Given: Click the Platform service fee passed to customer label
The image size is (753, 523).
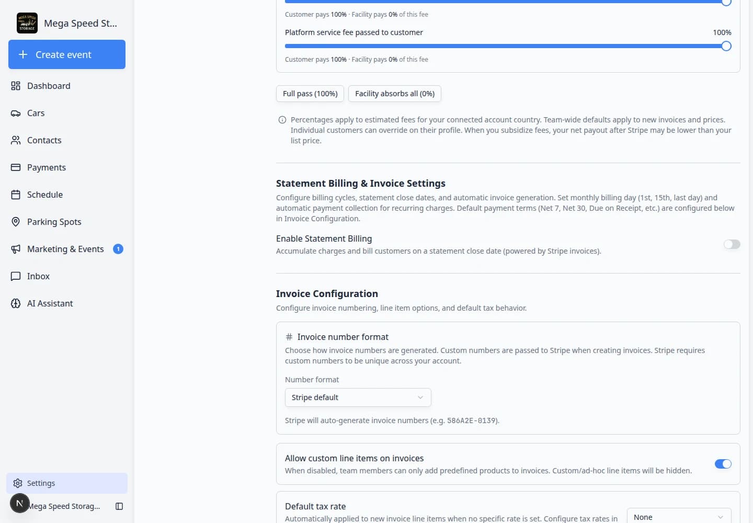Looking at the screenshot, I should [x=354, y=32].
